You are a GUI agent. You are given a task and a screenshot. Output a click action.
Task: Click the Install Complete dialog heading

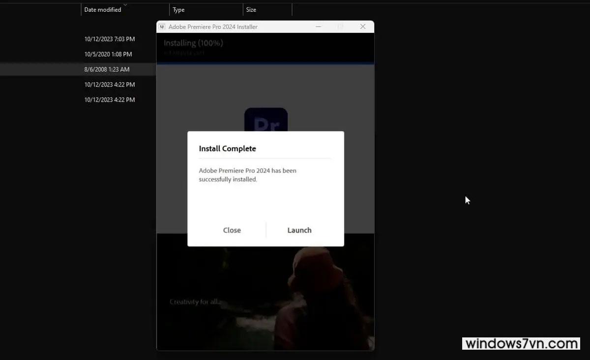click(x=227, y=148)
